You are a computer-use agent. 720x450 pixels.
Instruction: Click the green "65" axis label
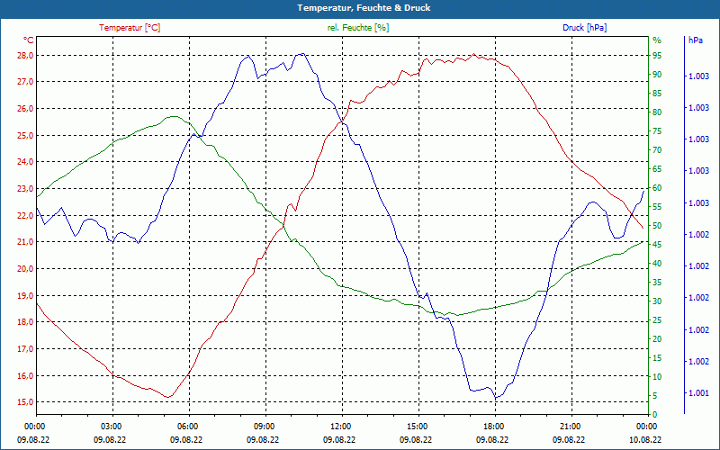[x=657, y=169]
